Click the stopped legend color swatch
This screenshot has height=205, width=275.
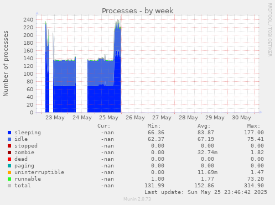pos(9,146)
